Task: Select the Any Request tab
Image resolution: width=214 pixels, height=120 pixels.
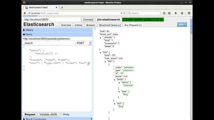Action: (131, 25)
